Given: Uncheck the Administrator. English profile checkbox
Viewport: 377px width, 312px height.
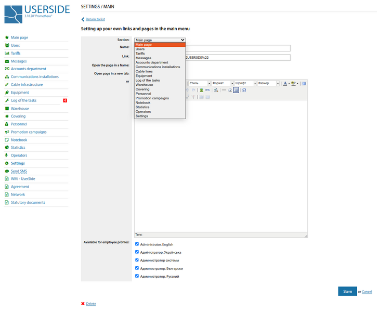Looking at the screenshot, I should pos(137,244).
